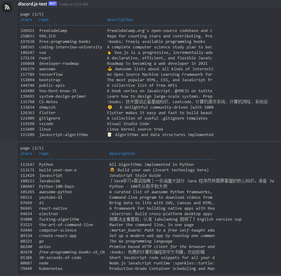Image resolution: width=281 pixels, height=276 pixels.
Task: Select the 'freeCodeCamp' repo name
Action: pyautogui.click(x=53, y=31)
